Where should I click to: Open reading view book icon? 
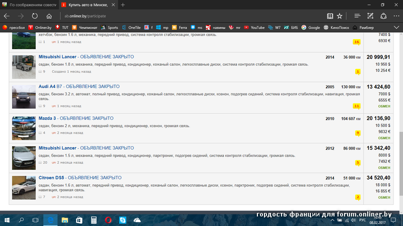330,16
